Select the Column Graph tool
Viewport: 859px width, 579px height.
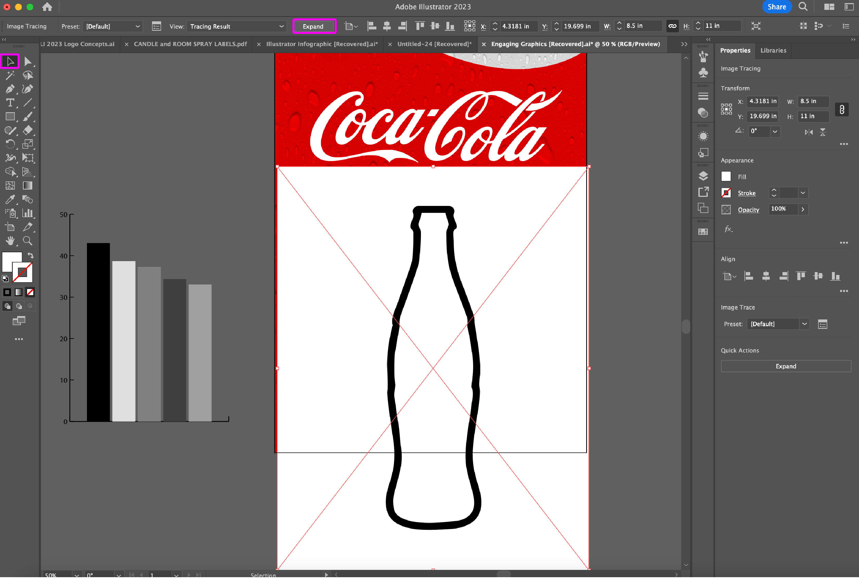click(27, 213)
